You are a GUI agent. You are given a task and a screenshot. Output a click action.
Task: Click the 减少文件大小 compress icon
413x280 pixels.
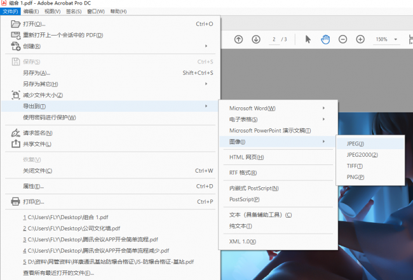pos(15,95)
